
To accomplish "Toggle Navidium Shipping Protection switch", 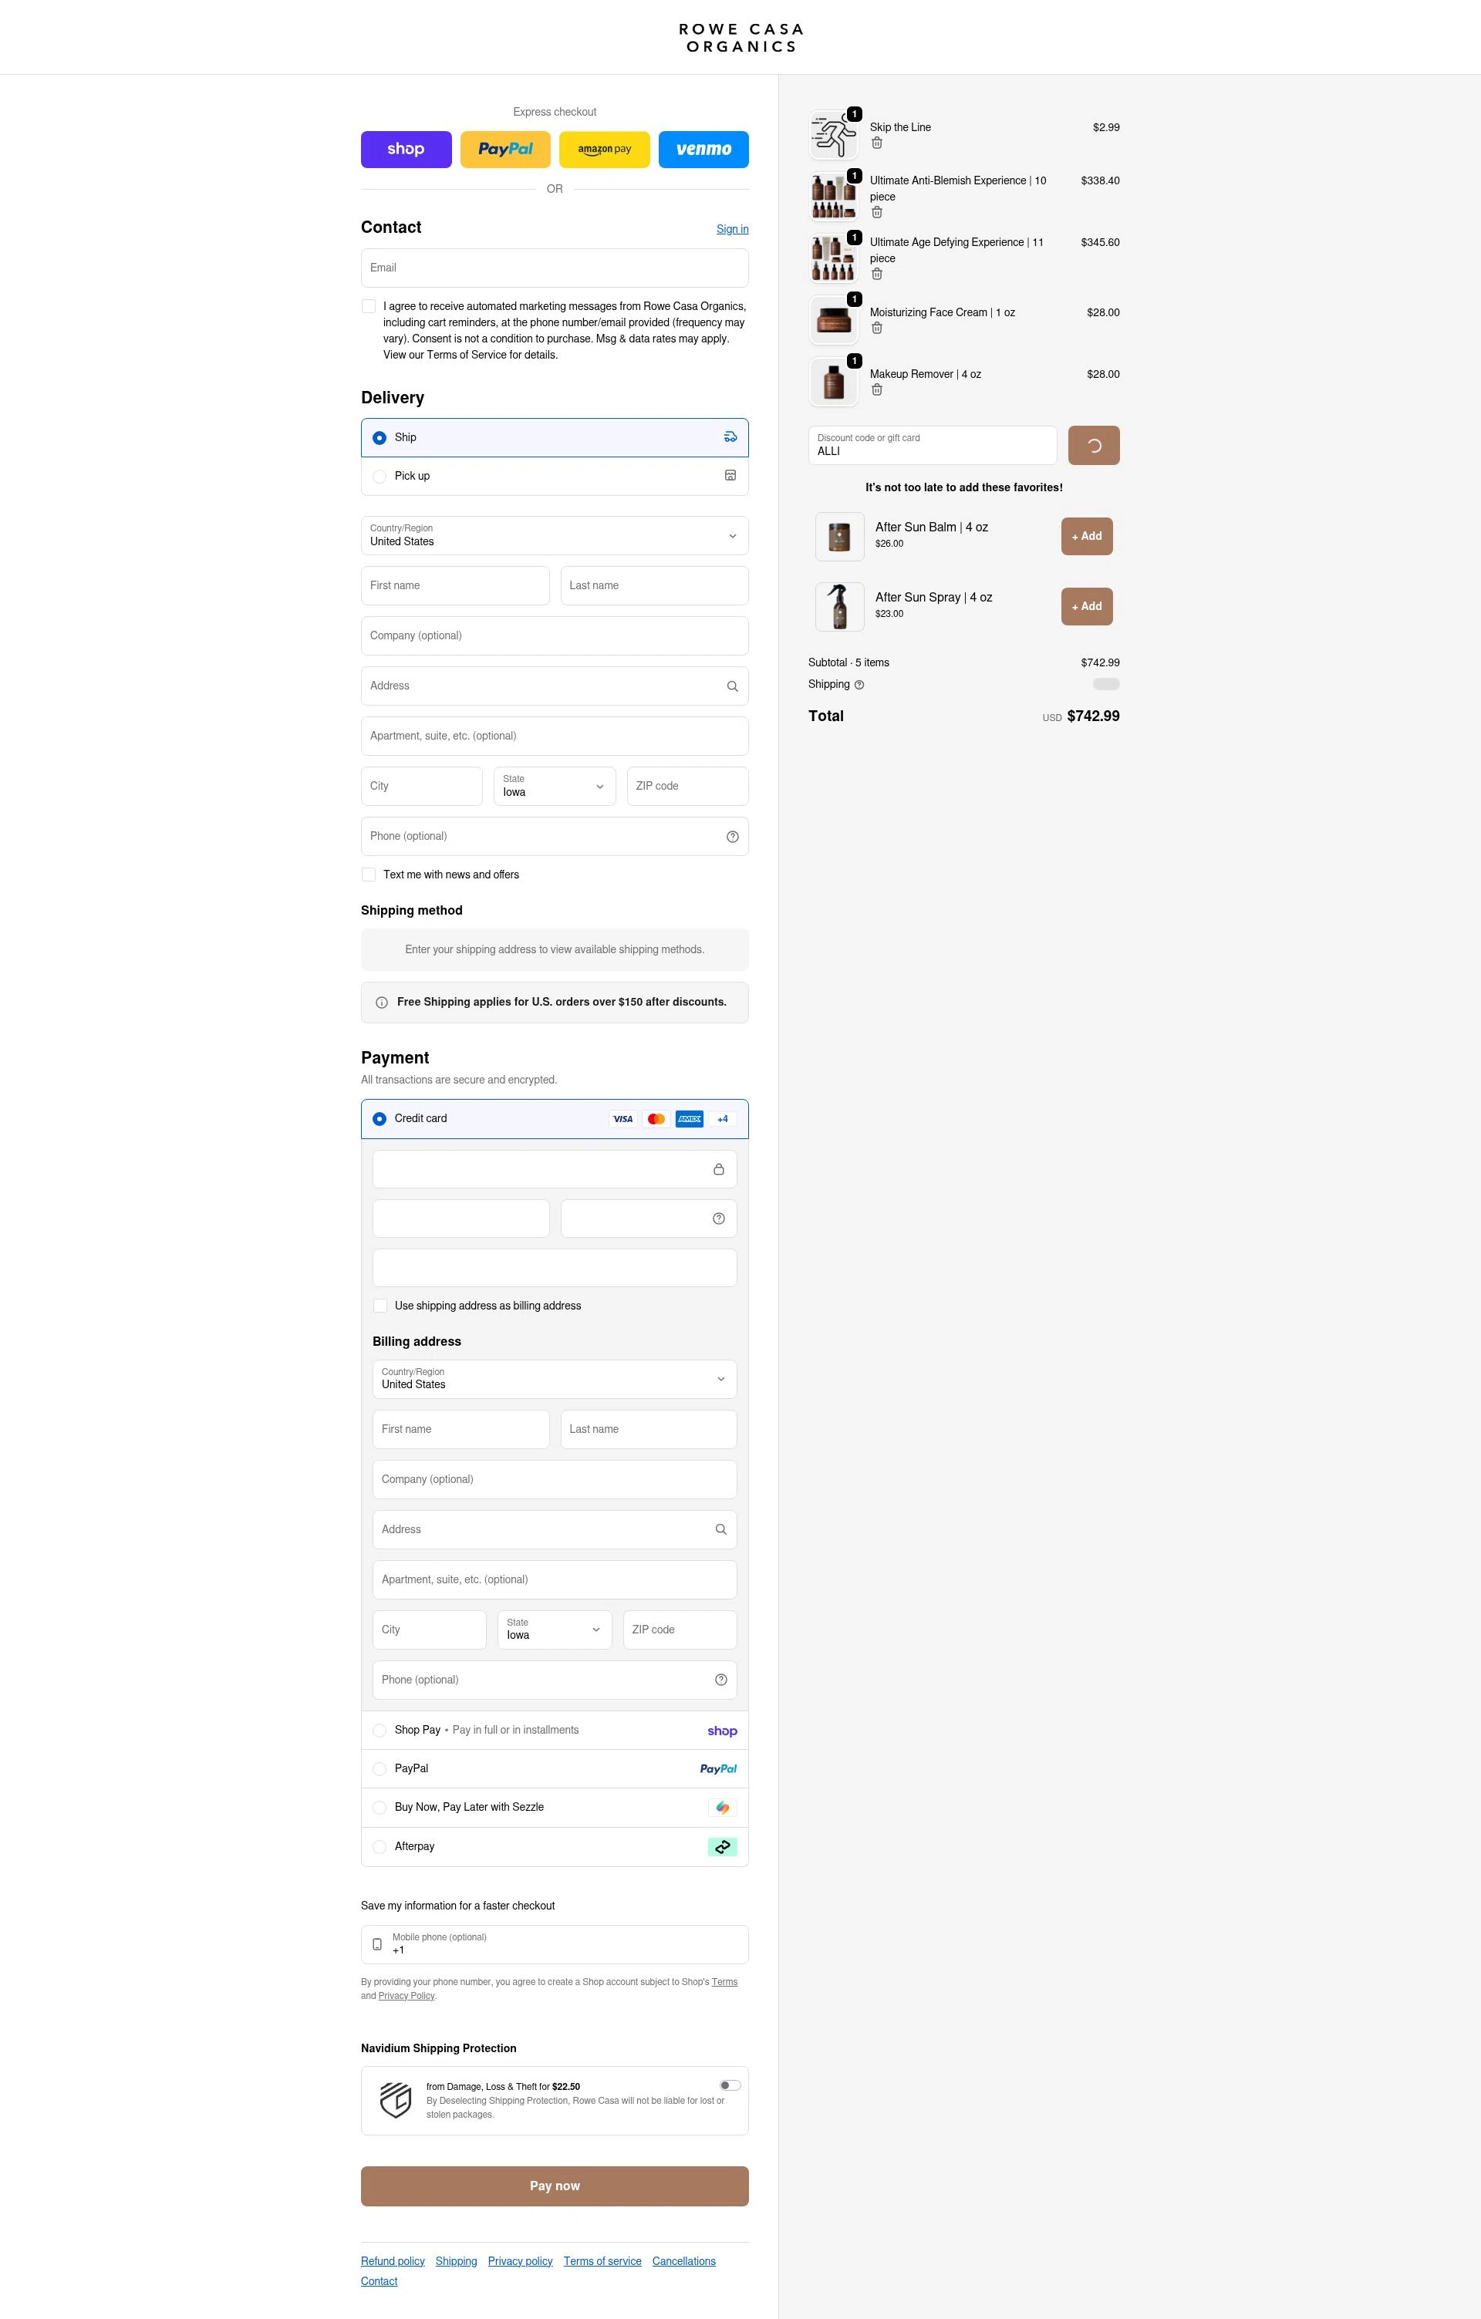I will tap(730, 2085).
